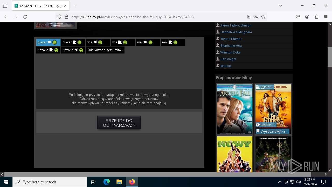Viewport: 332px width, 187px height.
Task: Click scroll-right arrow on horizontal scrollbar
Action: (x=326, y=174)
